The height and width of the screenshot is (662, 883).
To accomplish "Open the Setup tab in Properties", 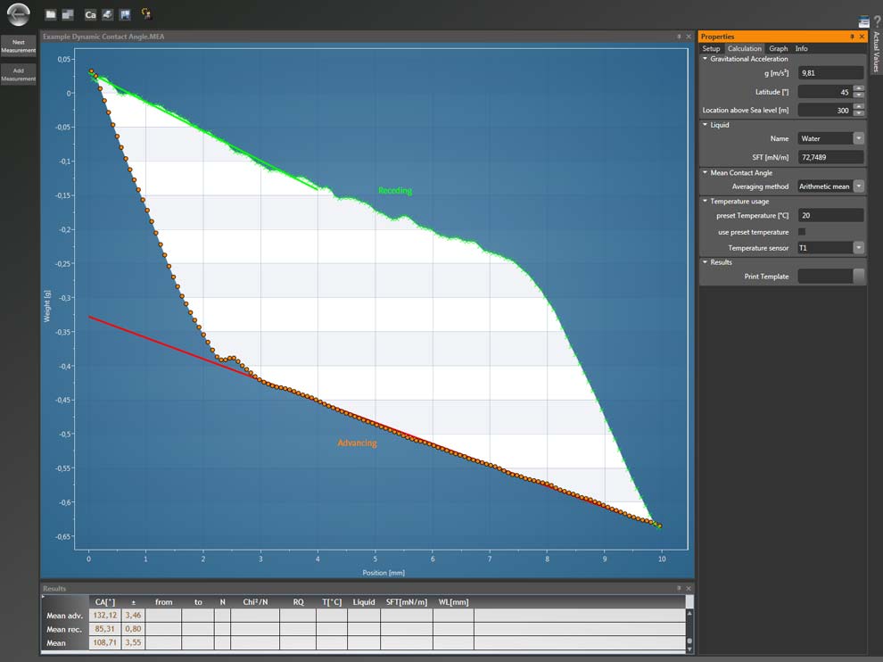I will (x=711, y=48).
